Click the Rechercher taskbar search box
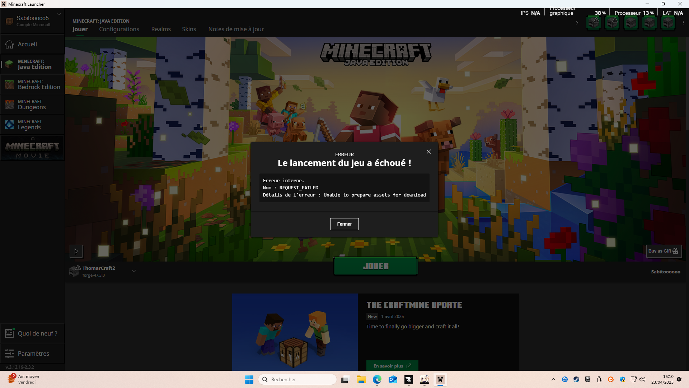Viewport: 689px width, 388px height. click(297, 379)
